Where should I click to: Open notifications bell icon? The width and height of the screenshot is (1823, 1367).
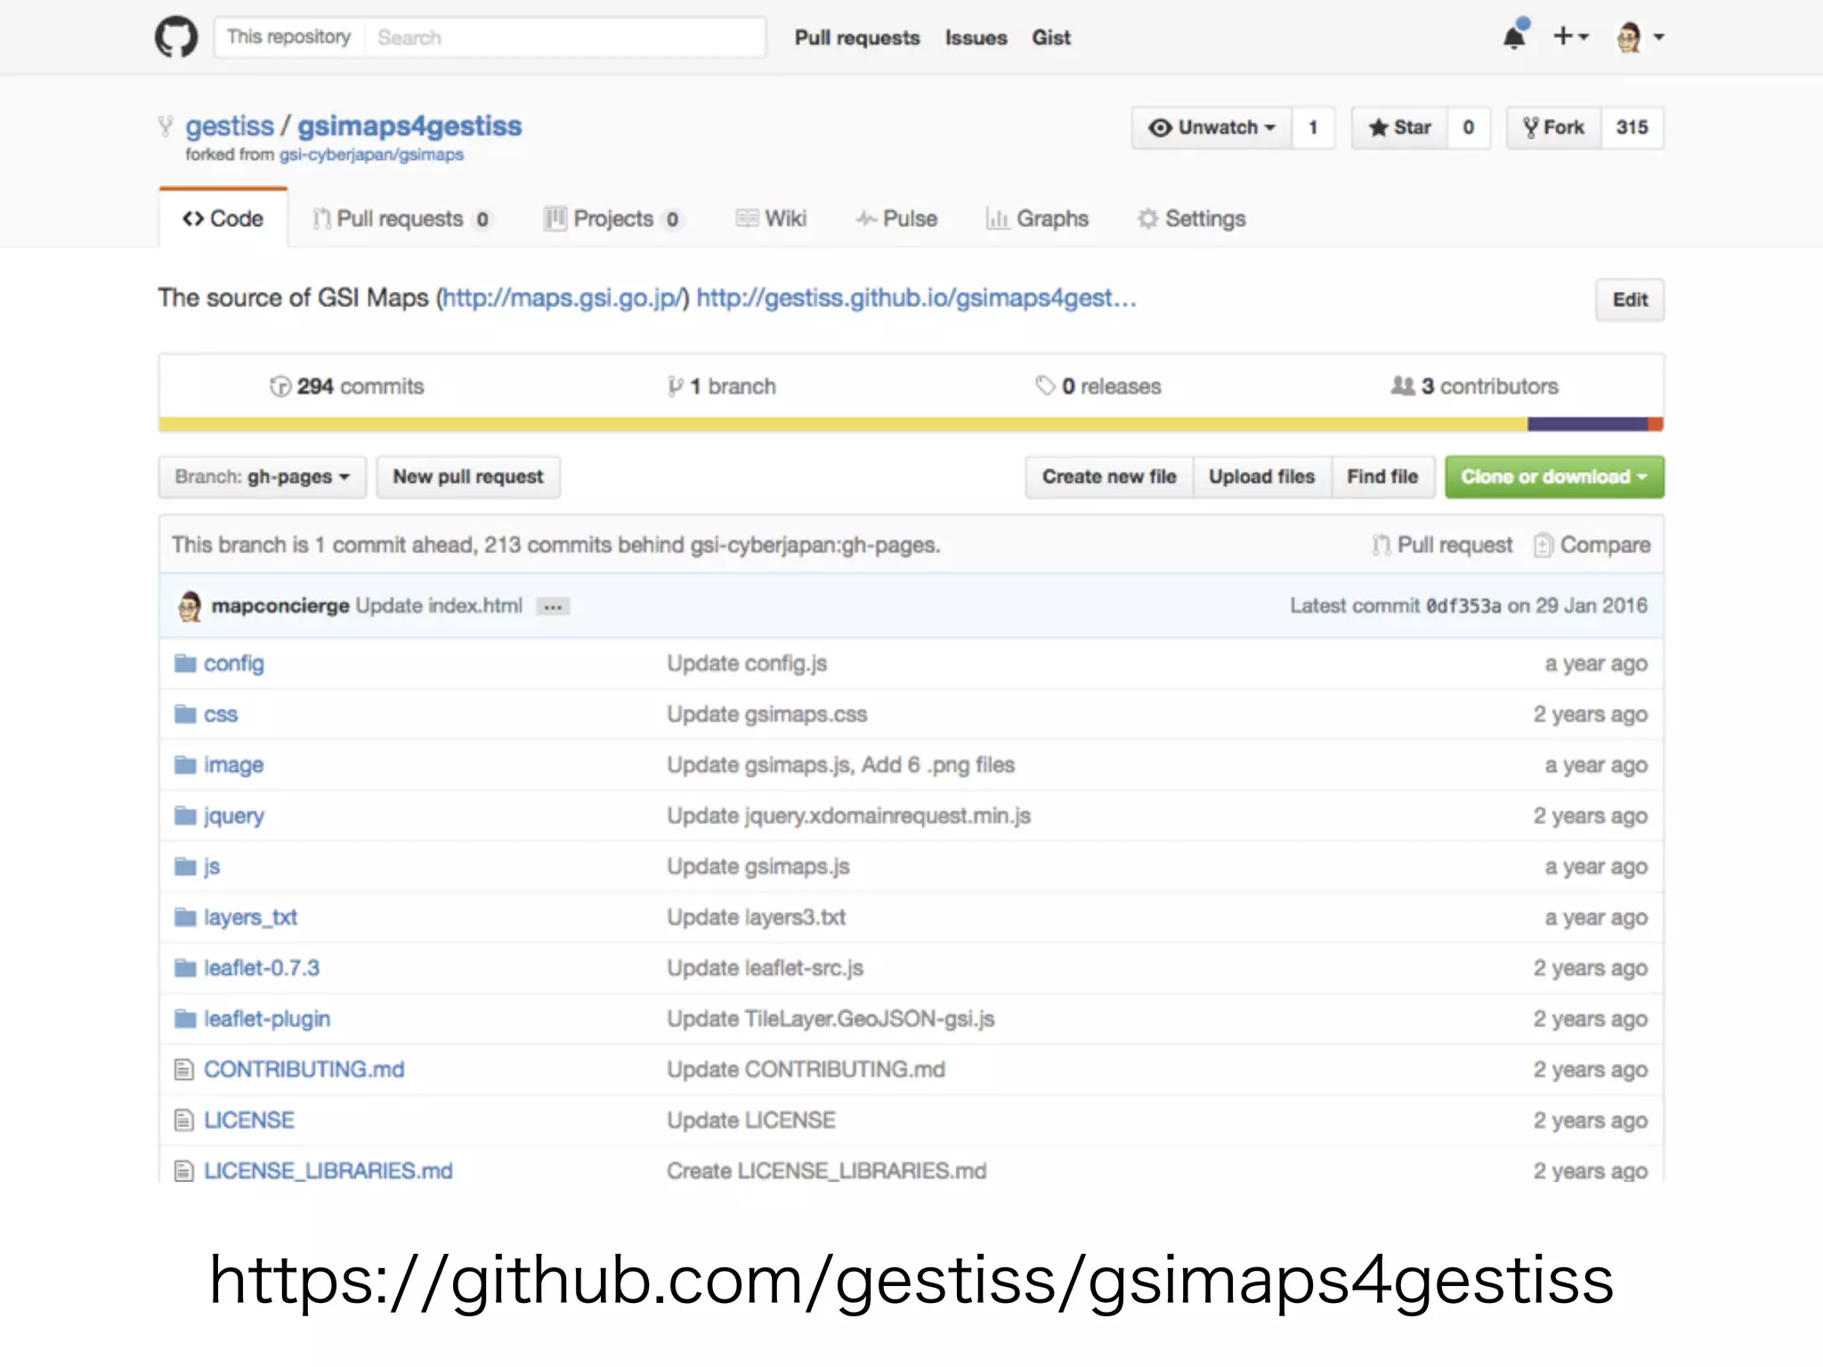click(x=1514, y=36)
